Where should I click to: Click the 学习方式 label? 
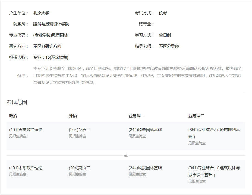coord(144,35)
